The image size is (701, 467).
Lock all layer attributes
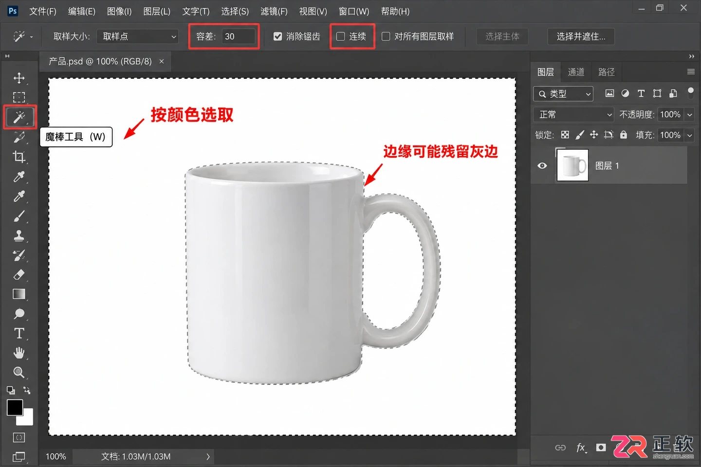tap(624, 135)
